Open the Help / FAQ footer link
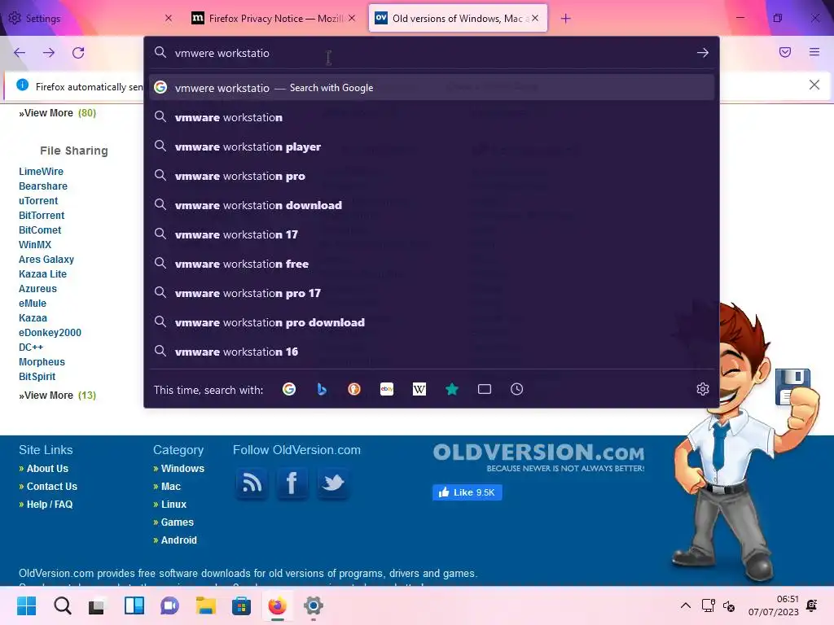 50,505
